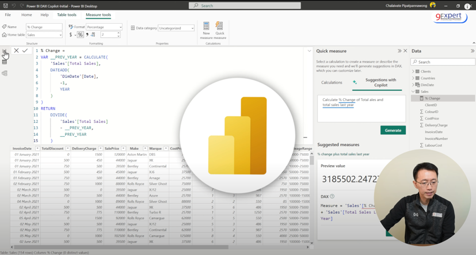Click the Data pane search field
476x255 pixels.
(x=443, y=62)
